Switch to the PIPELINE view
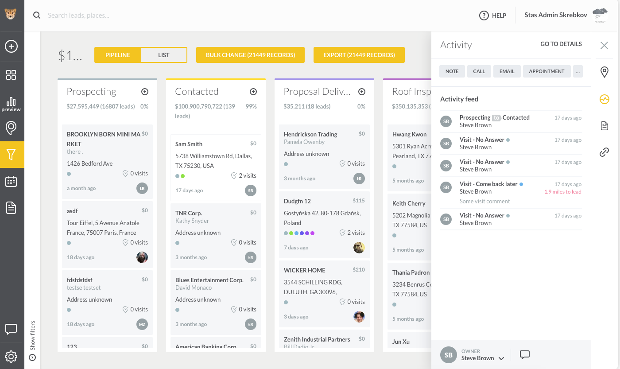Viewport: 620px width, 369px height. click(x=118, y=55)
